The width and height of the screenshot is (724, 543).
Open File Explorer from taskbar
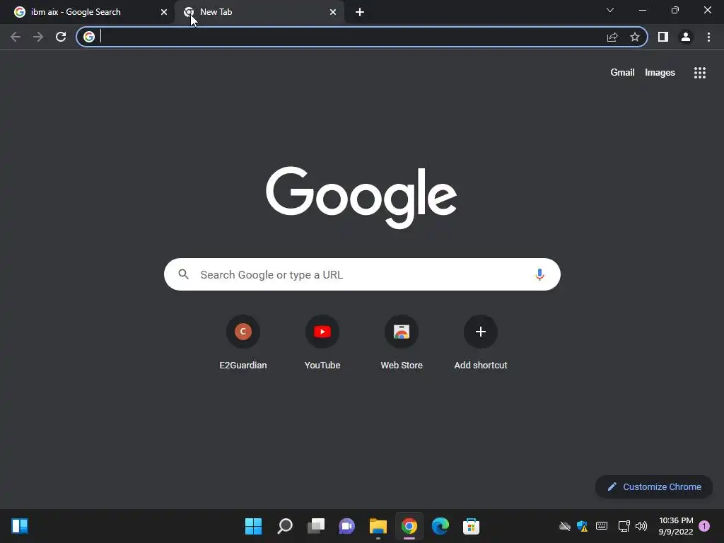(x=378, y=526)
